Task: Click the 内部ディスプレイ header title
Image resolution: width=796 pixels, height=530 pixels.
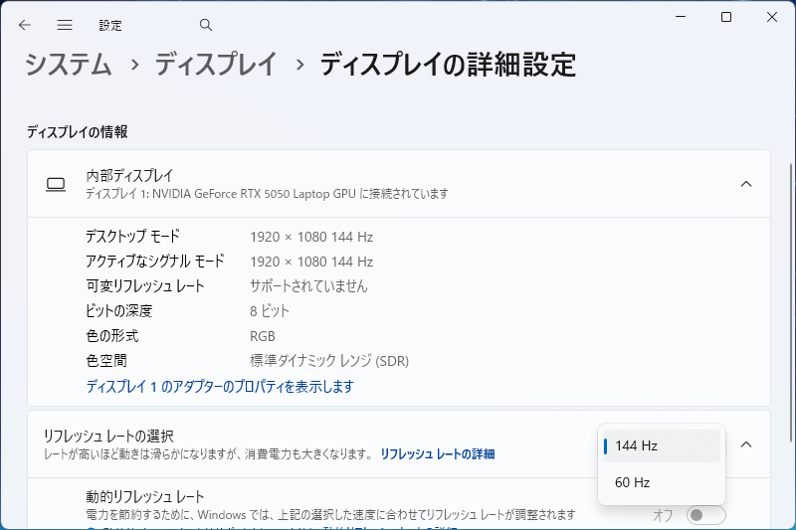Action: tap(130, 175)
